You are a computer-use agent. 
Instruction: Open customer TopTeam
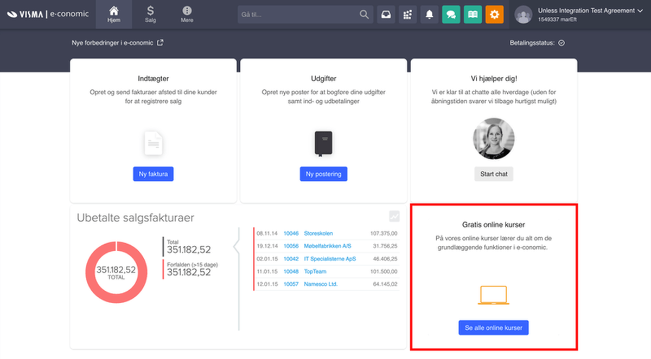pos(315,271)
